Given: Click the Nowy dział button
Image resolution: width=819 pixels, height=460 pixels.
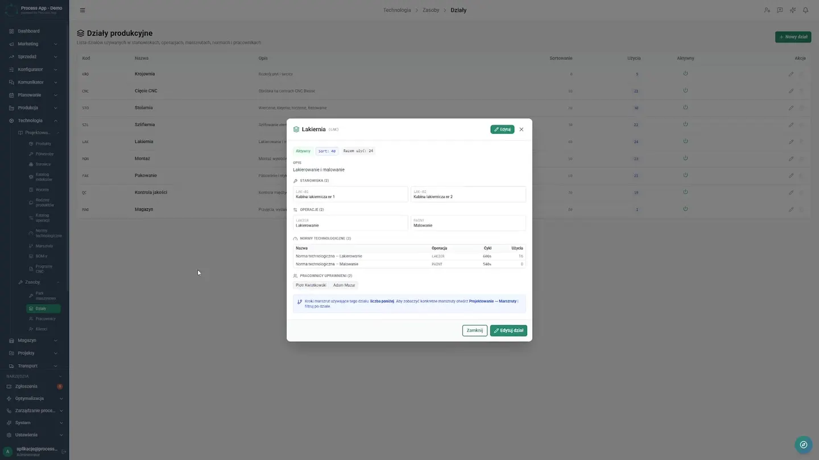Looking at the screenshot, I should point(793,37).
